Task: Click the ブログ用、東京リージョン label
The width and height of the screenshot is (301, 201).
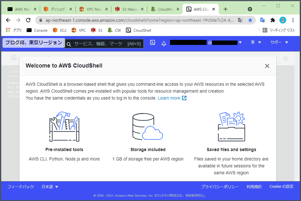Action: coord(34,42)
